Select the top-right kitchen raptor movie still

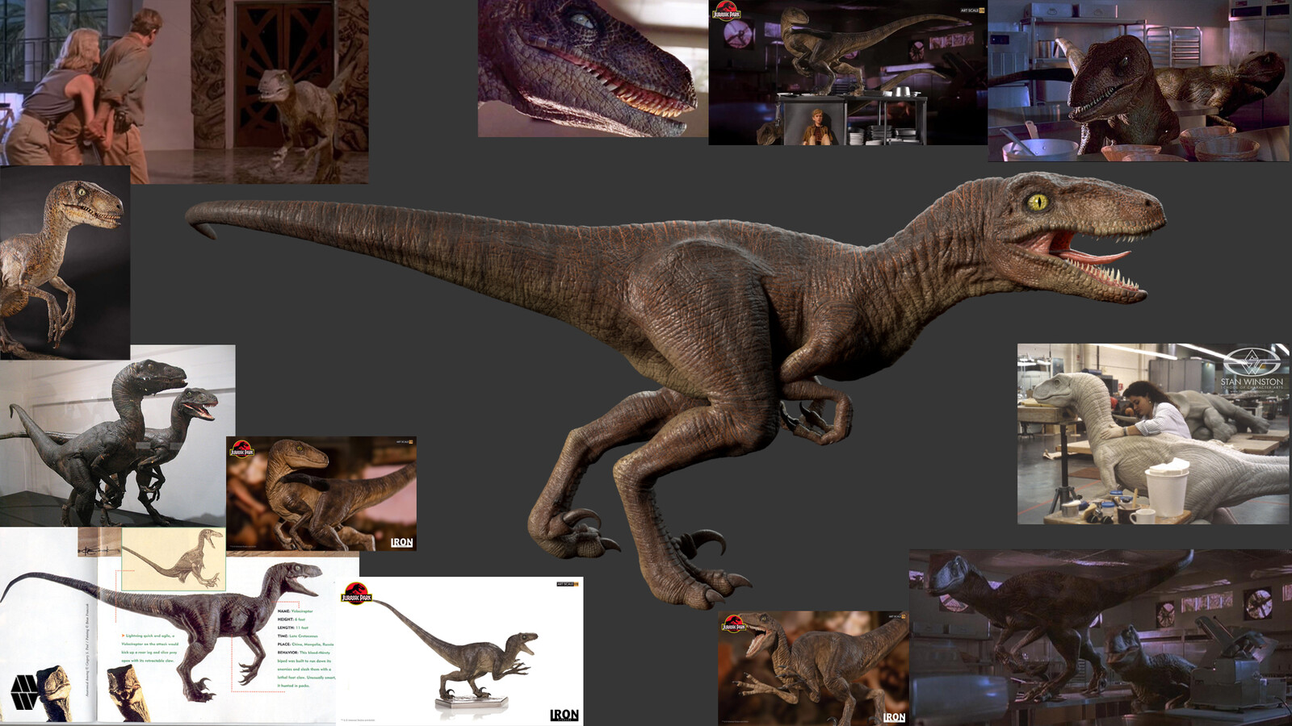click(x=1139, y=81)
